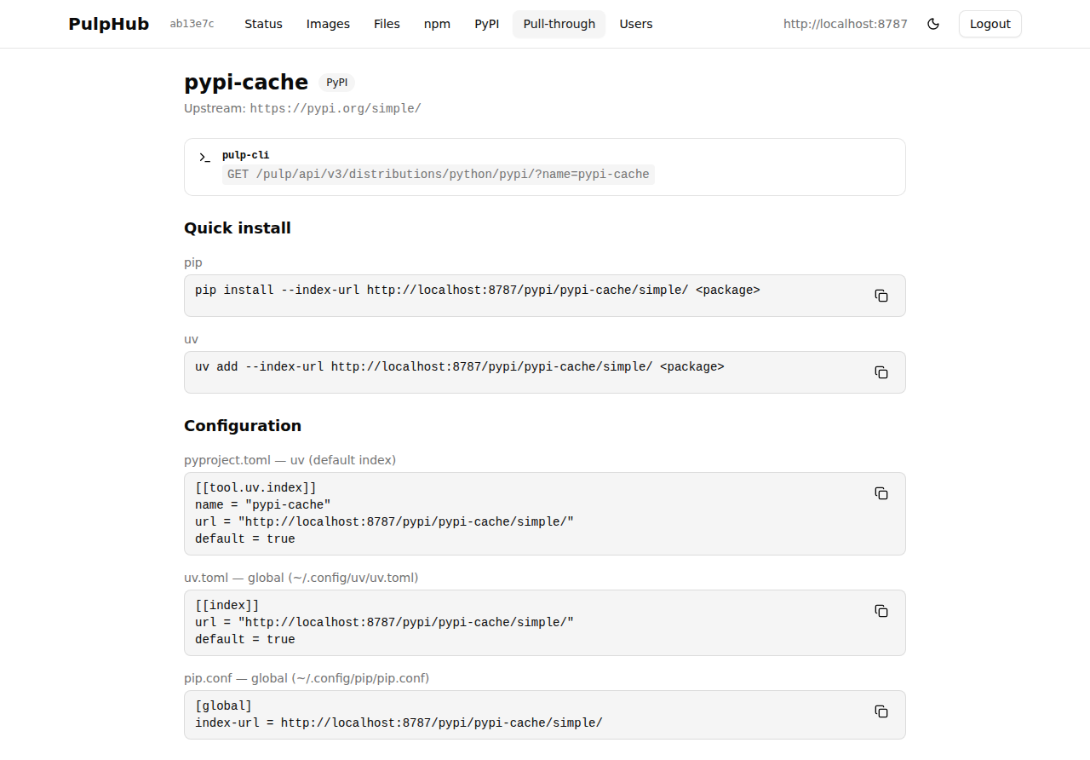Switch to the PyPI tab

486,24
